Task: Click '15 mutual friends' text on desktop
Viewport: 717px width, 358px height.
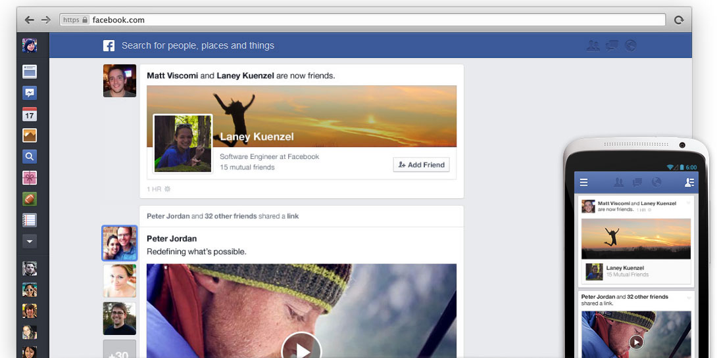Action: [247, 167]
